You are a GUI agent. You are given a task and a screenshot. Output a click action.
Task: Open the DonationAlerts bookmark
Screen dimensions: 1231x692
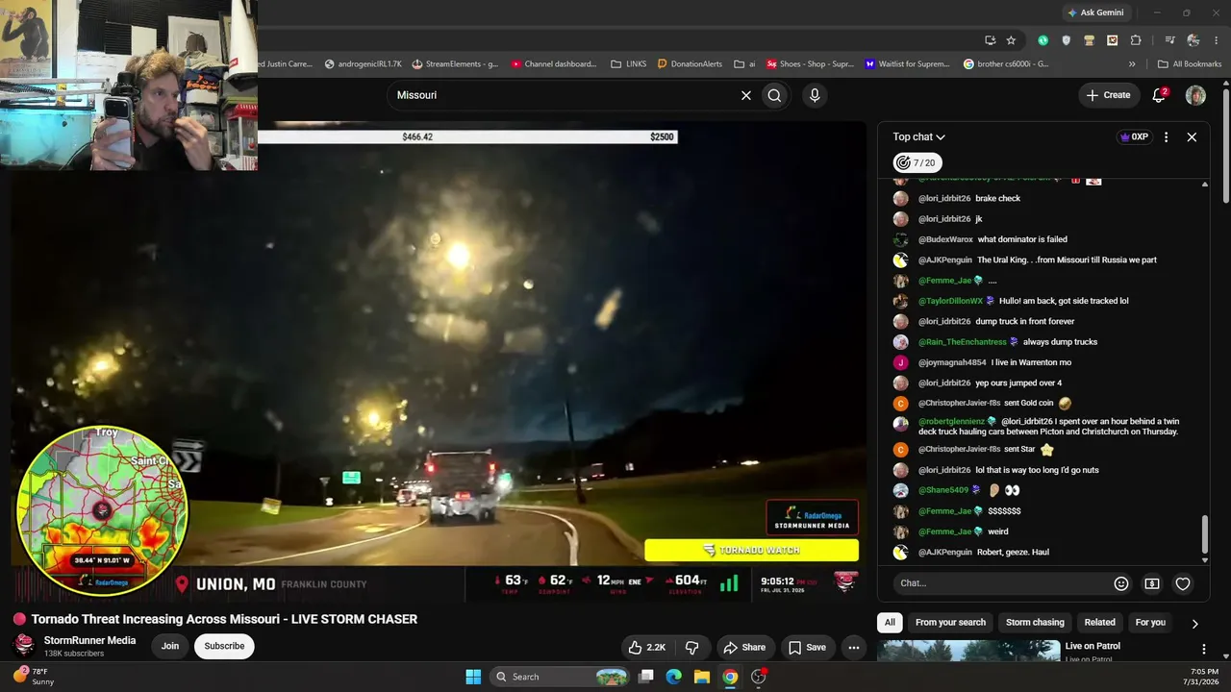(690, 64)
